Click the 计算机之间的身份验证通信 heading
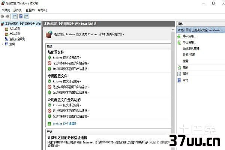225x150 pixels. pos(67,138)
